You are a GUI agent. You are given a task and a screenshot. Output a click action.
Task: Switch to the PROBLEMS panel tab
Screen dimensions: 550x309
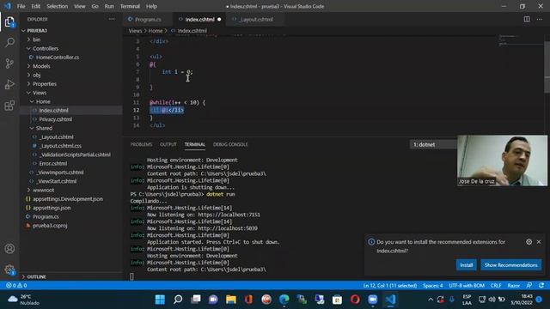[141, 144]
